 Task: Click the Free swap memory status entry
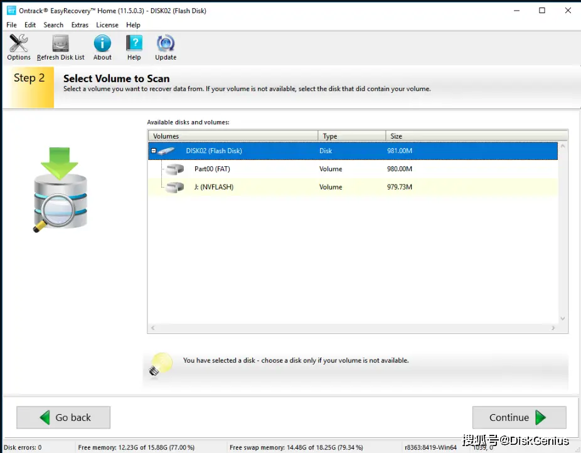tap(296, 447)
